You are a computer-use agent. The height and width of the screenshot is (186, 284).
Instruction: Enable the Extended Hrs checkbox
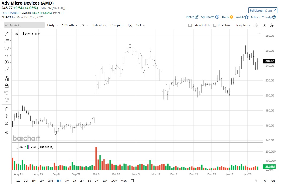click(190, 25)
